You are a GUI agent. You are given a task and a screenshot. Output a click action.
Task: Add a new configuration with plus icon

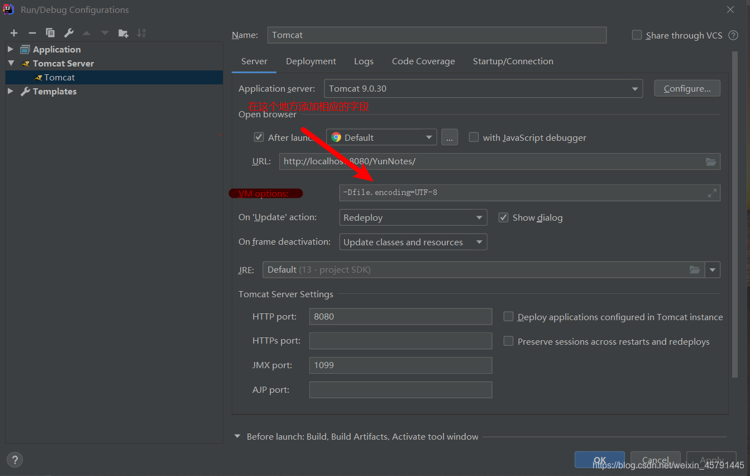pyautogui.click(x=14, y=33)
